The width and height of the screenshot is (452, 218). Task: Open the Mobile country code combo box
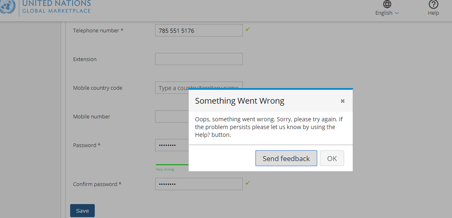[199, 88]
